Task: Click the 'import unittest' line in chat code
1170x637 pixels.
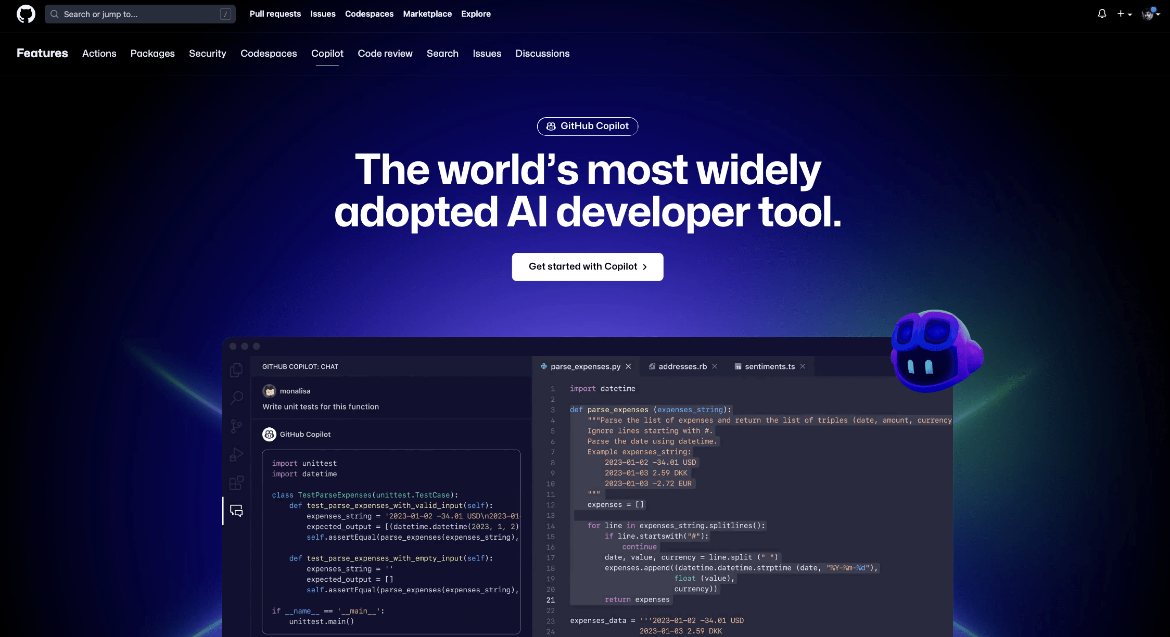Action: click(x=304, y=464)
